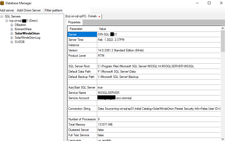Click the Product Level parameter cell
The image size is (225, 141).
coord(82,56)
